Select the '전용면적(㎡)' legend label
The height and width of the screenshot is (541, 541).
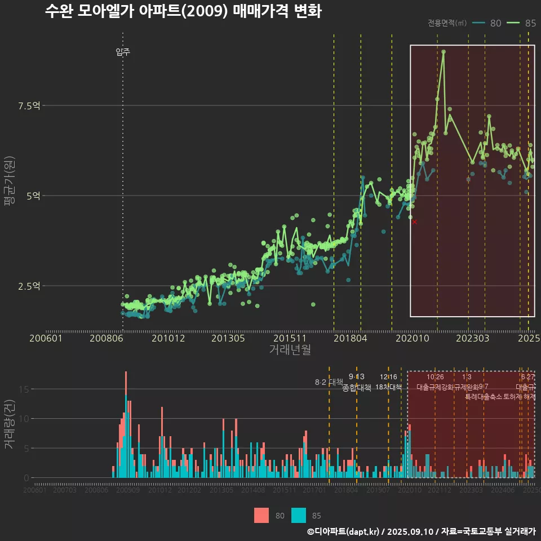tap(447, 23)
